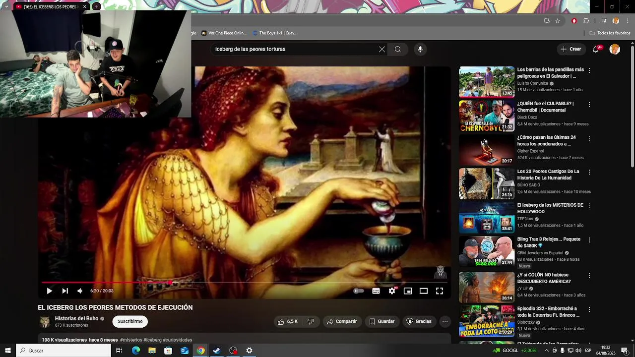The height and width of the screenshot is (357, 635).
Task: Click the search magnifier button
Action: coord(398,49)
